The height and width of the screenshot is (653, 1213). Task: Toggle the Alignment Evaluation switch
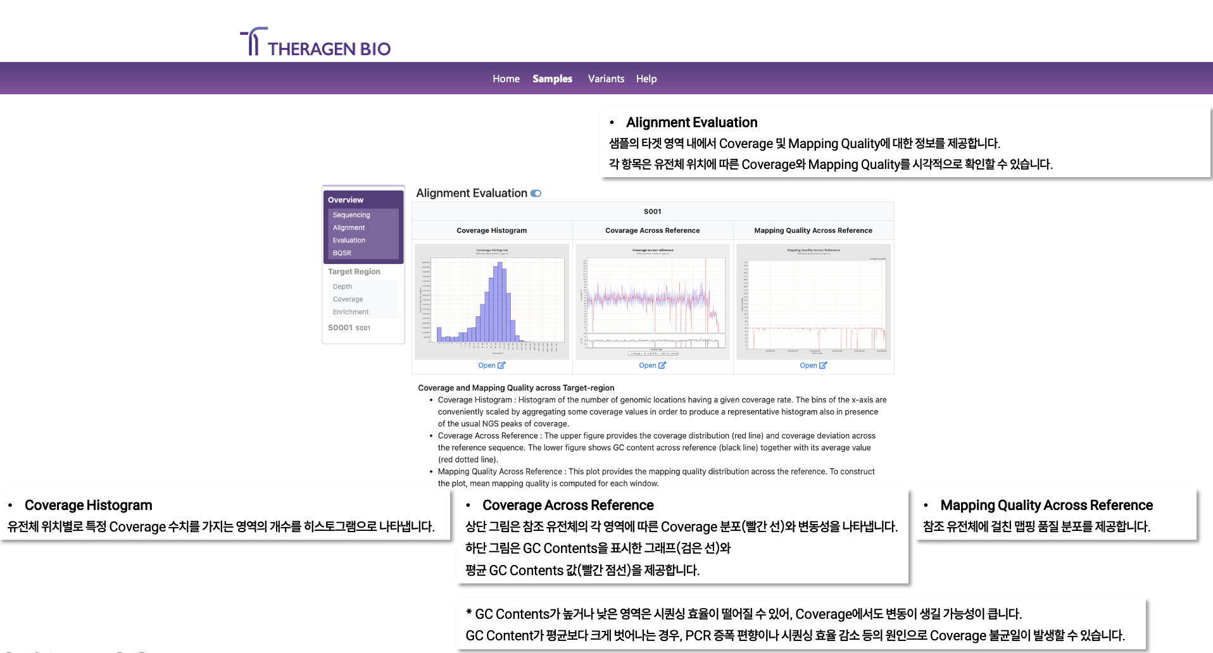tap(536, 194)
